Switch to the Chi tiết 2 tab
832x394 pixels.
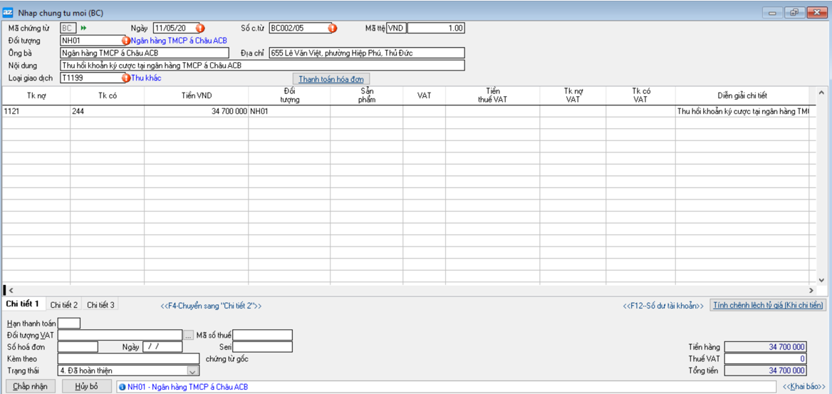point(64,305)
